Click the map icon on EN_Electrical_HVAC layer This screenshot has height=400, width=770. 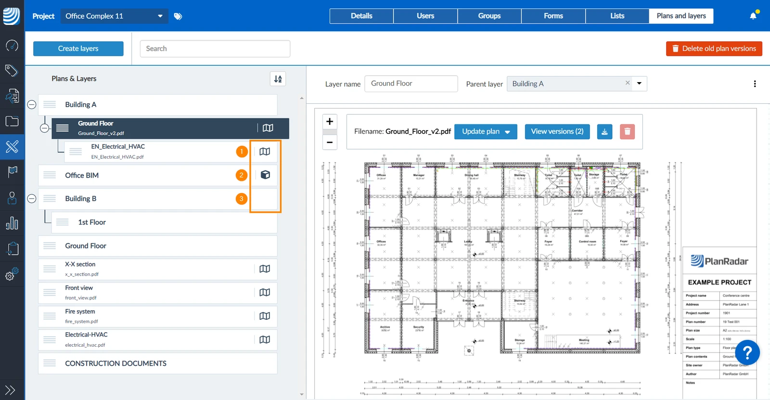point(265,152)
